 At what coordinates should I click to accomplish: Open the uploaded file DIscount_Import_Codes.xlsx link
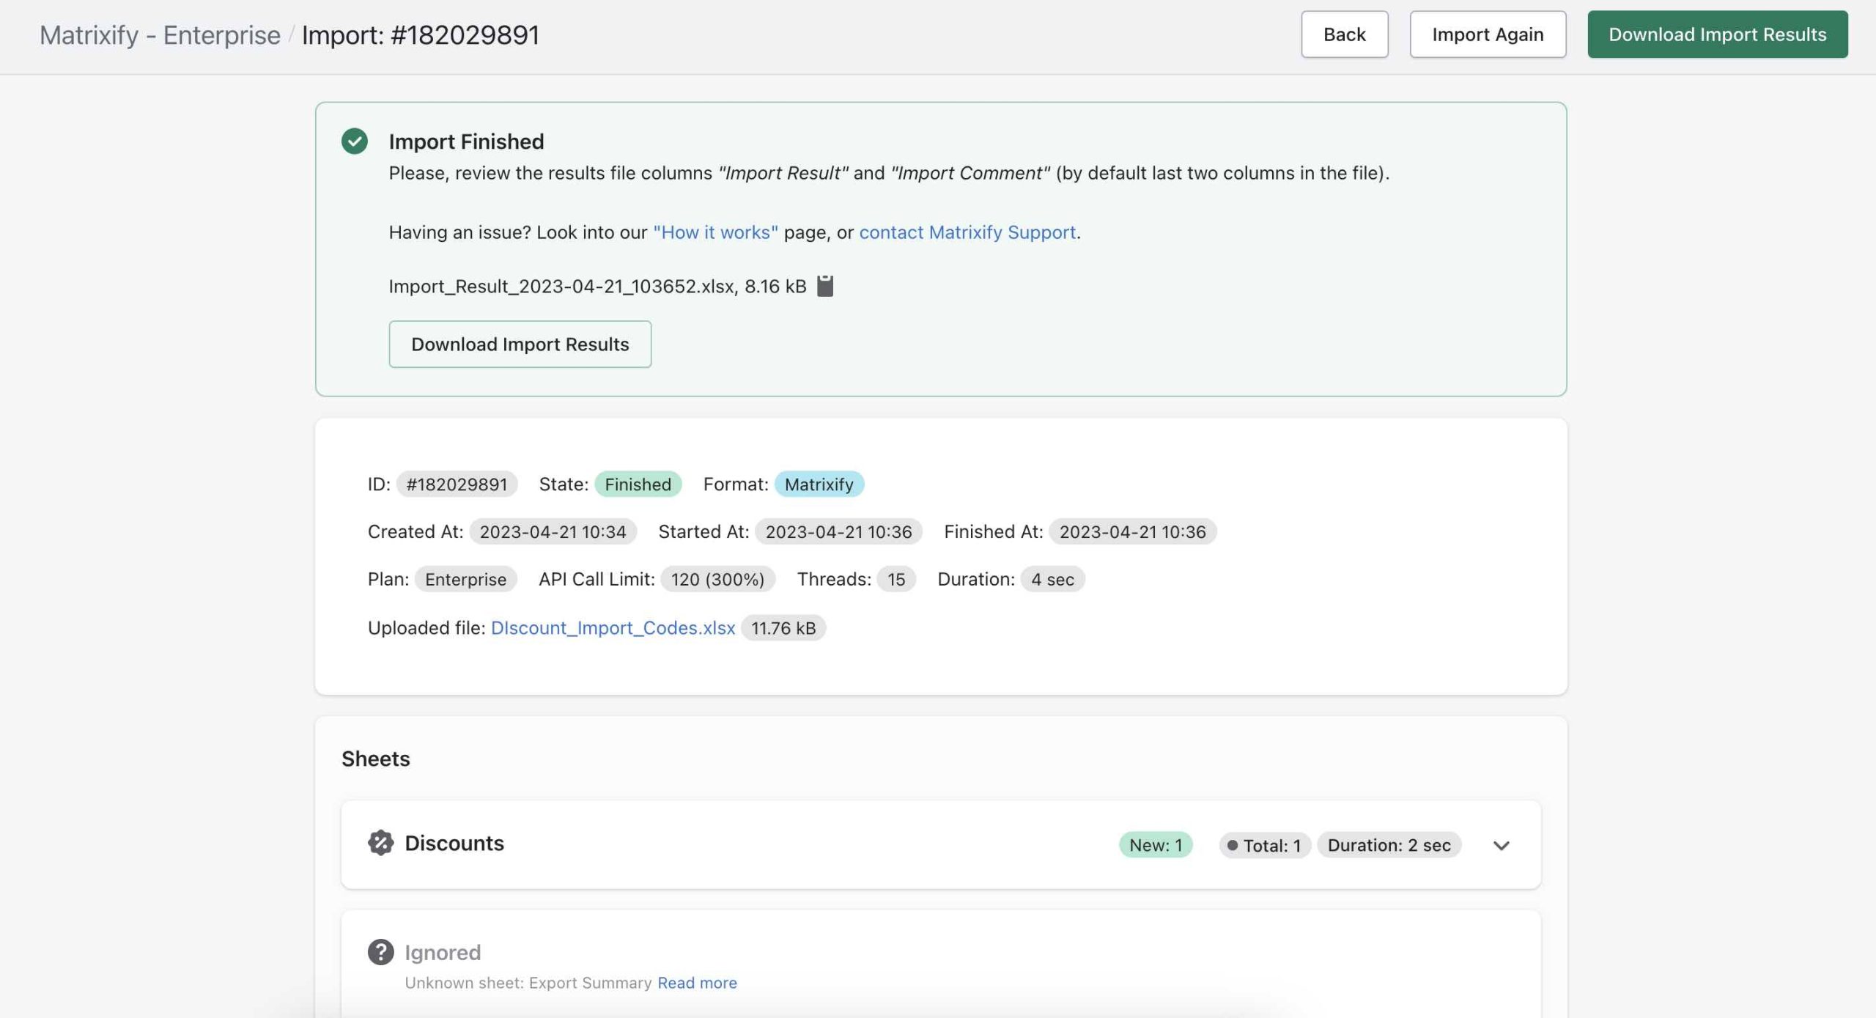click(613, 628)
